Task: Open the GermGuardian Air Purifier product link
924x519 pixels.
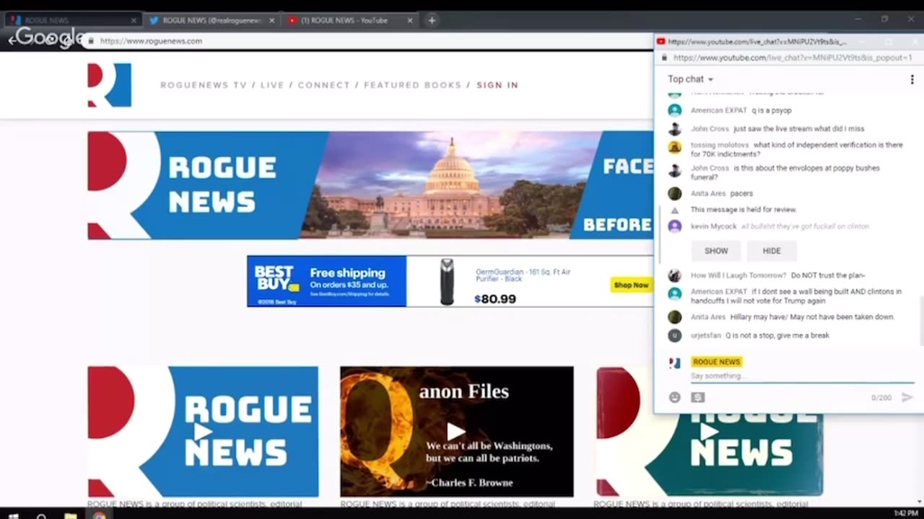Action: tap(523, 275)
